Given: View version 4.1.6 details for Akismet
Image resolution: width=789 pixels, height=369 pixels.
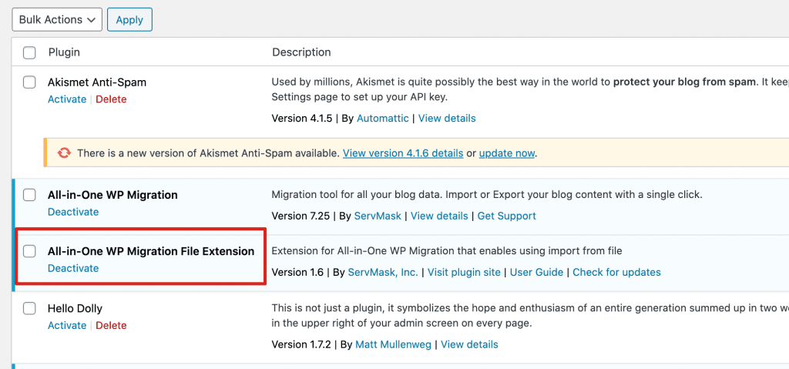Looking at the screenshot, I should coord(403,153).
